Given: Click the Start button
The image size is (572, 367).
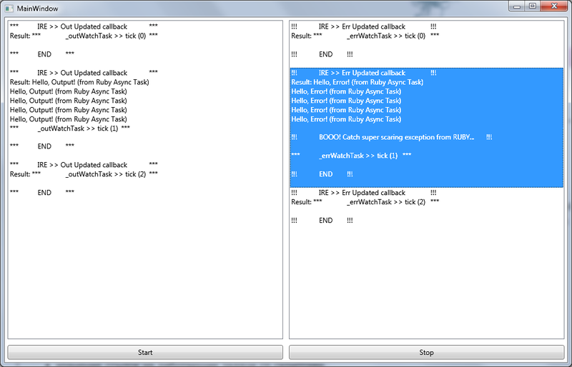Looking at the screenshot, I should point(145,353).
